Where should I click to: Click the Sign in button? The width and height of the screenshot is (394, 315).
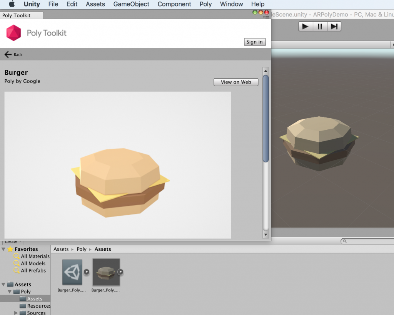pos(255,42)
